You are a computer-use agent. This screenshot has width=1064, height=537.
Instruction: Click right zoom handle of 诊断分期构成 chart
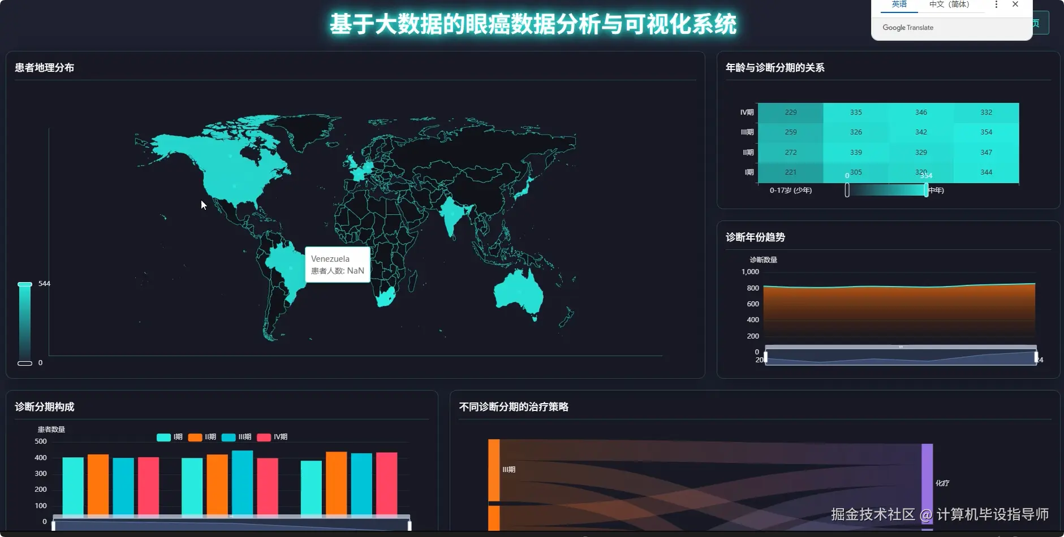(x=410, y=526)
